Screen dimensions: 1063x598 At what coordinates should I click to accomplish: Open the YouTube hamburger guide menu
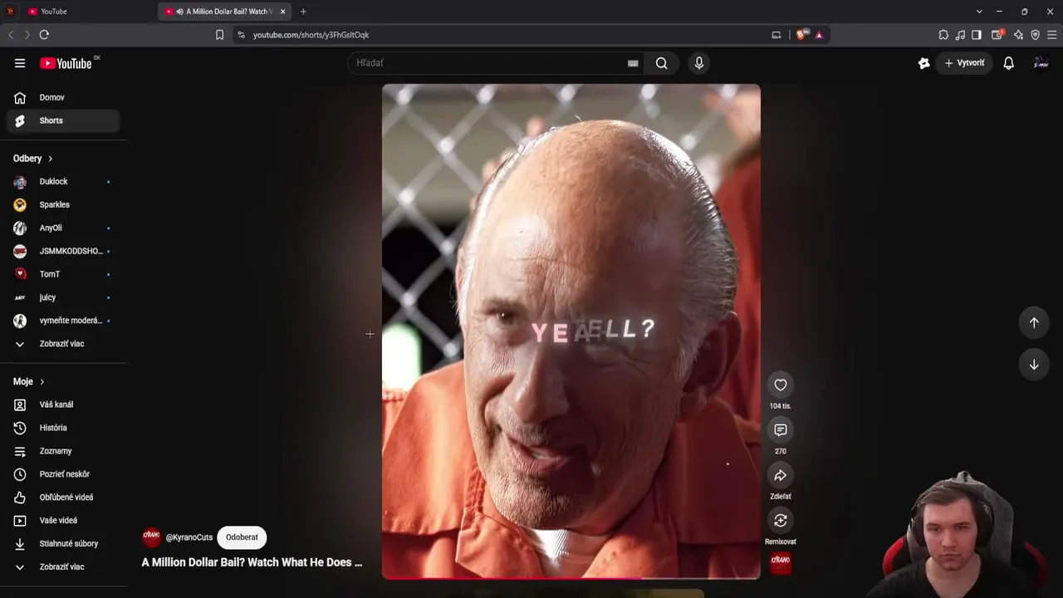[x=20, y=63]
